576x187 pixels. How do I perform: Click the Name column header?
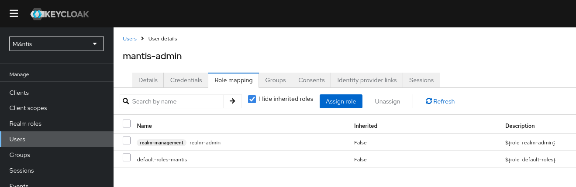pyautogui.click(x=145, y=126)
